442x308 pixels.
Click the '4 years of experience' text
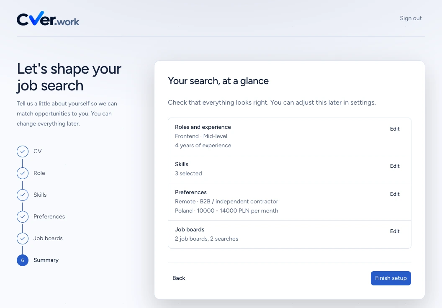(x=203, y=146)
